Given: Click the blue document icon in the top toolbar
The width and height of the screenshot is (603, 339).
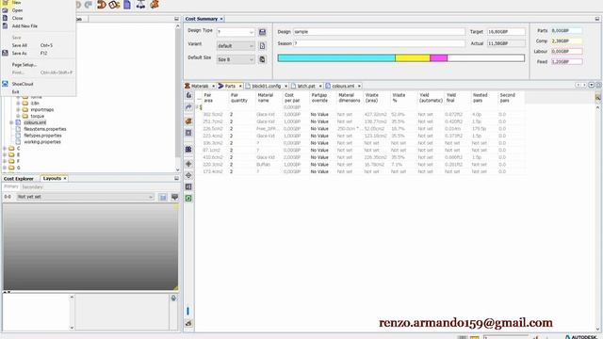Looking at the screenshot, I should click(127, 5).
